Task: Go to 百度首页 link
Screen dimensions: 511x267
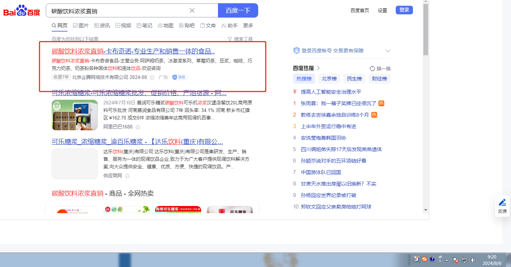Action: pyautogui.click(x=360, y=10)
